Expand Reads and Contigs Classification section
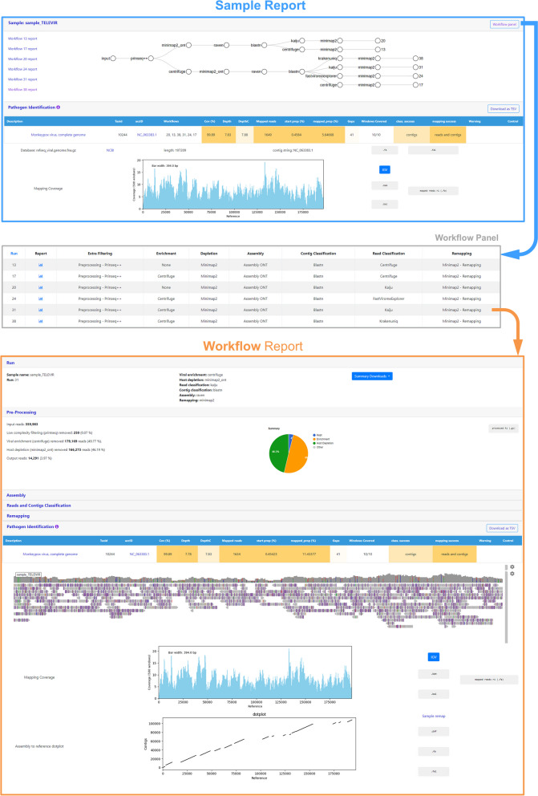538x796 pixels. pos(38,506)
